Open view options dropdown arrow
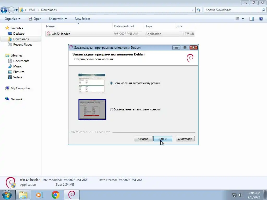The width and height of the screenshot is (267, 200). (243, 19)
